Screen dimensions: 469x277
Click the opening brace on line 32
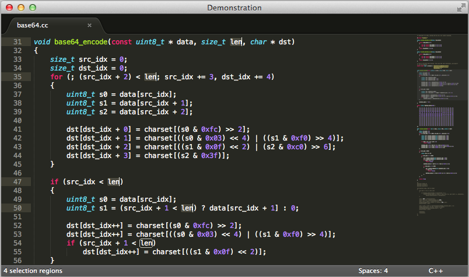(36, 51)
